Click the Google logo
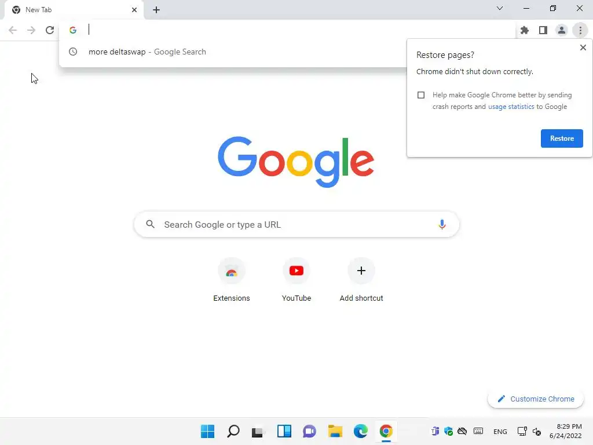Viewport: 593px width, 445px height. point(296,162)
